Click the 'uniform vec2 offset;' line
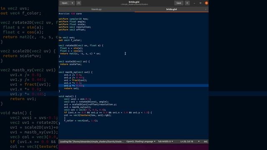This screenshot has height=150, width=267. [x=72, y=30]
